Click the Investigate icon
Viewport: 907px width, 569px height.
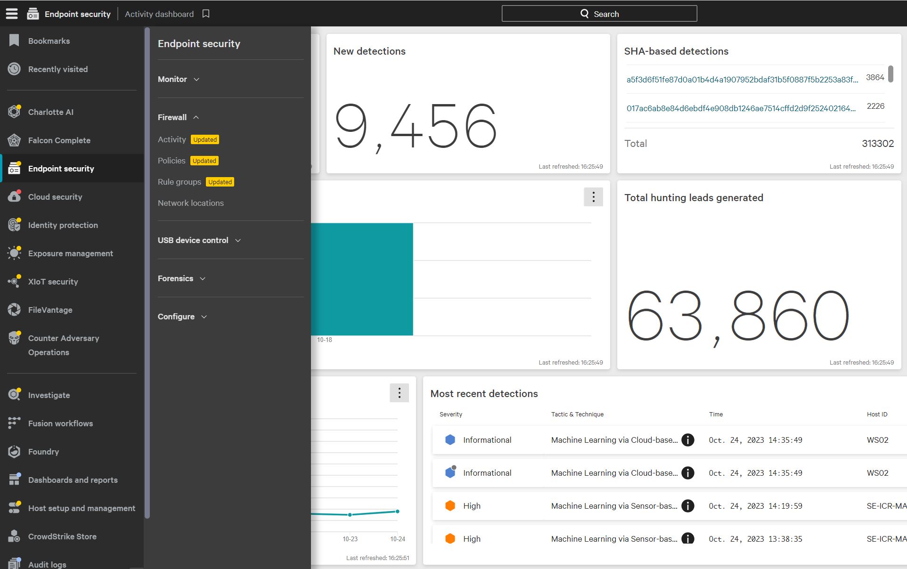click(x=14, y=394)
